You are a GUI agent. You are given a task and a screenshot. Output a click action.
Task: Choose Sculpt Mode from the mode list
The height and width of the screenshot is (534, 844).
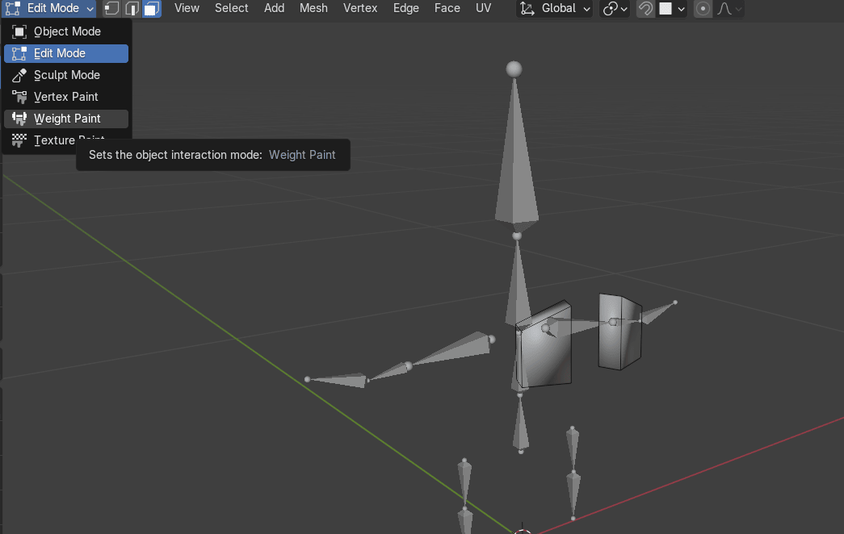pyautogui.click(x=66, y=75)
